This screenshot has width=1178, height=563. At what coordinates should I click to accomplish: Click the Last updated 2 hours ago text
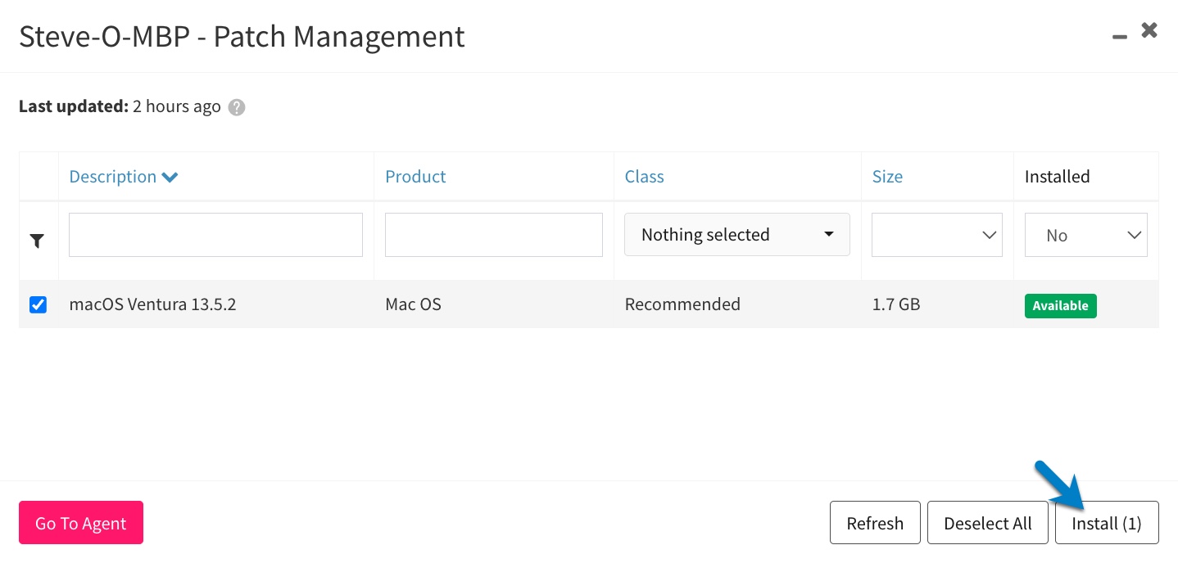120,106
